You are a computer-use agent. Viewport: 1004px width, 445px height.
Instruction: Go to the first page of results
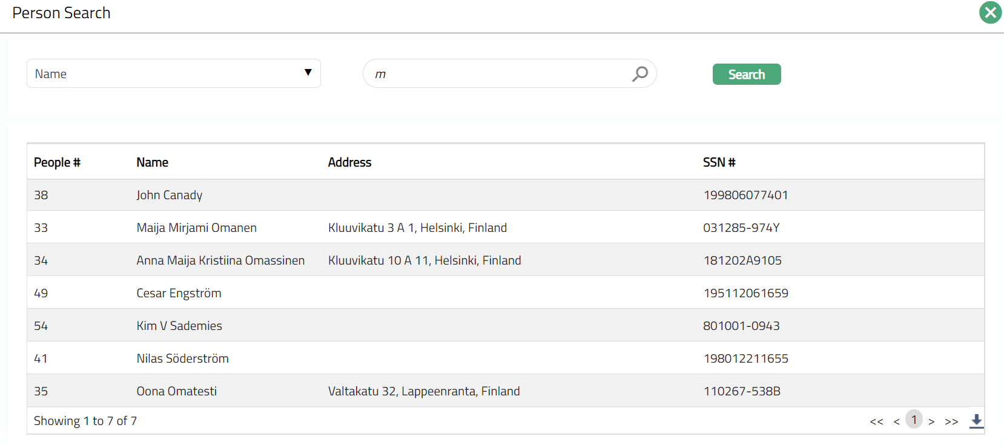[876, 421]
